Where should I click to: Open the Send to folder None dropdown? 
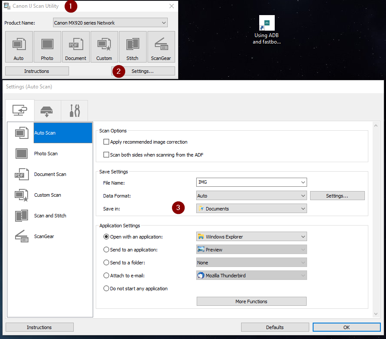point(251,262)
